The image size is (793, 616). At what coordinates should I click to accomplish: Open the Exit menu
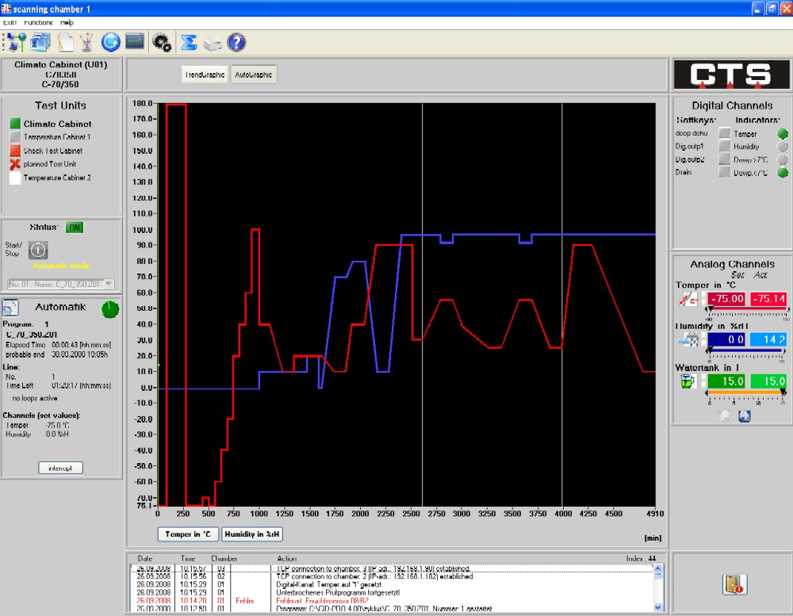click(x=10, y=22)
